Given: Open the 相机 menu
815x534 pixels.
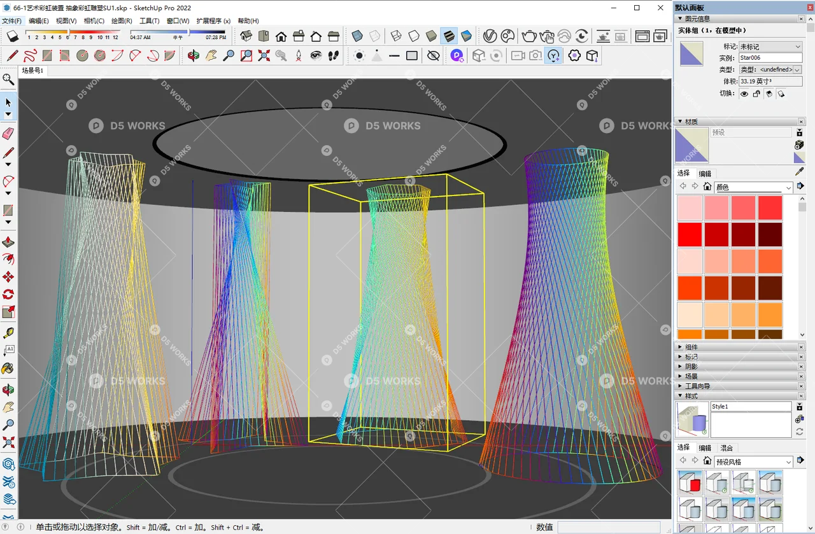Looking at the screenshot, I should click(93, 20).
